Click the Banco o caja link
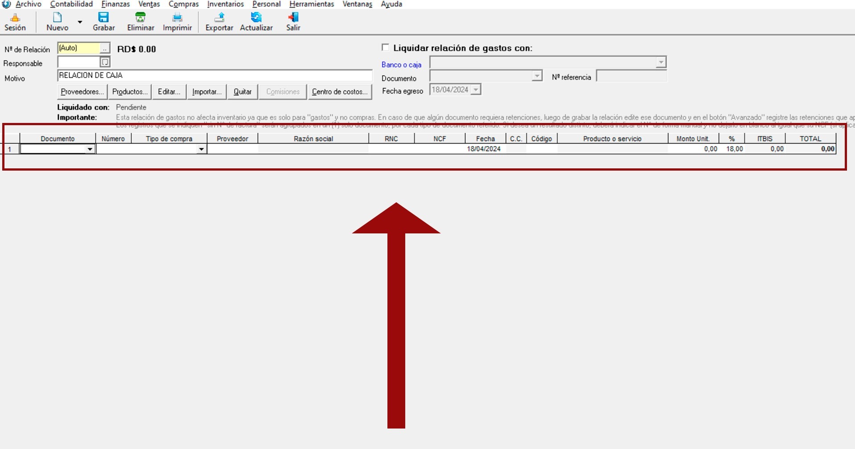Screen dimensions: 855x449 (x=401, y=65)
